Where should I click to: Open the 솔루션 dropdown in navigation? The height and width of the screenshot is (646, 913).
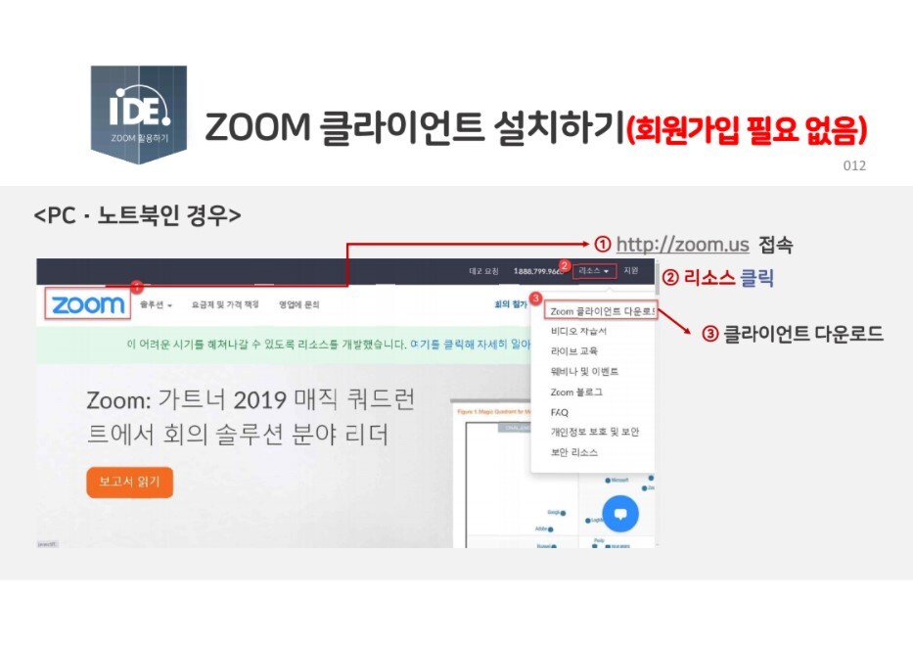point(156,304)
